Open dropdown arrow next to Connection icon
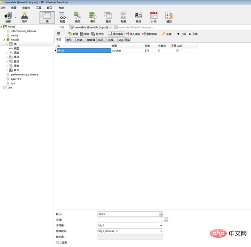The image size is (251, 247). coord(16,17)
